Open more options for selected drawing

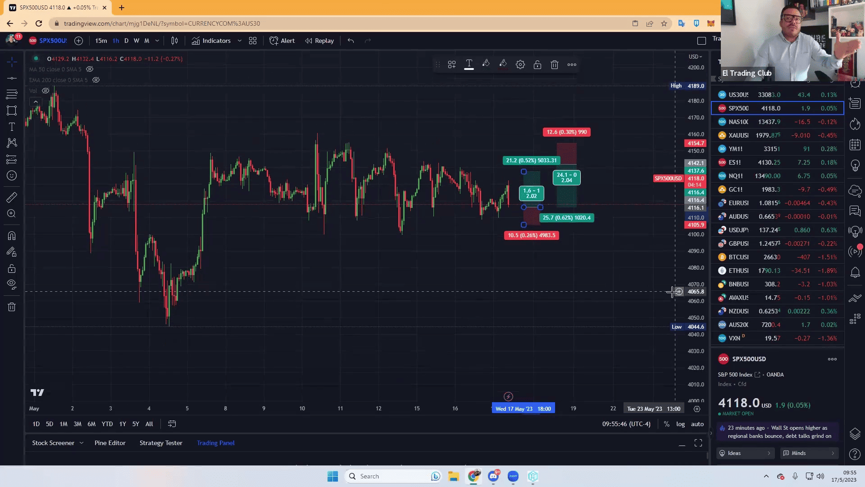(572, 64)
